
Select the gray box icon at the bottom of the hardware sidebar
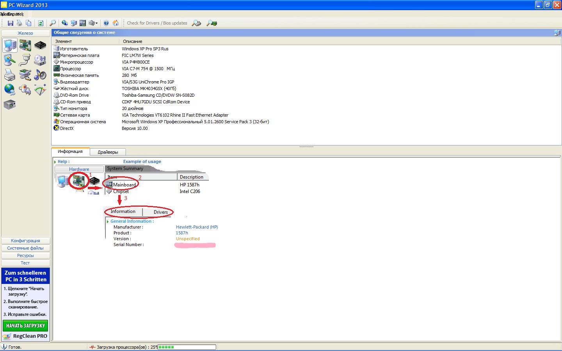[10, 105]
